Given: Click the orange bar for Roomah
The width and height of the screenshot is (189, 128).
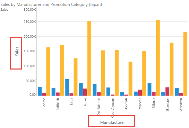Looking at the screenshot, I should (130, 79).
